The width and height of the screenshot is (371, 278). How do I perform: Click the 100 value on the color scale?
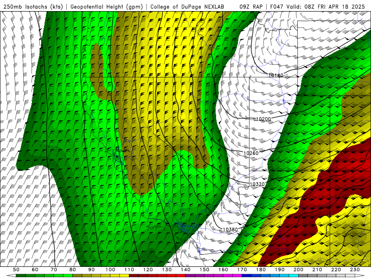point(110,270)
